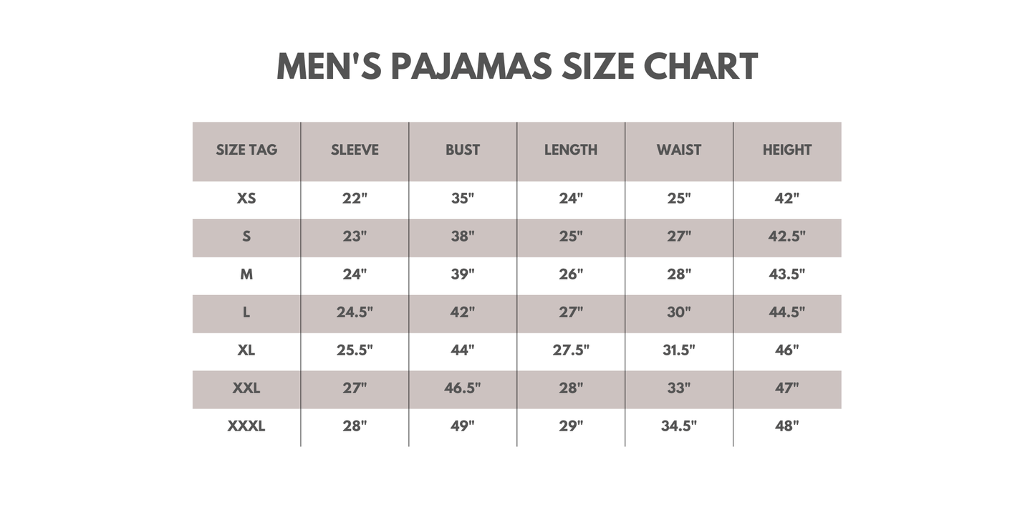Click the 43.5" height value
The height and width of the screenshot is (518, 1035).
[x=786, y=274]
